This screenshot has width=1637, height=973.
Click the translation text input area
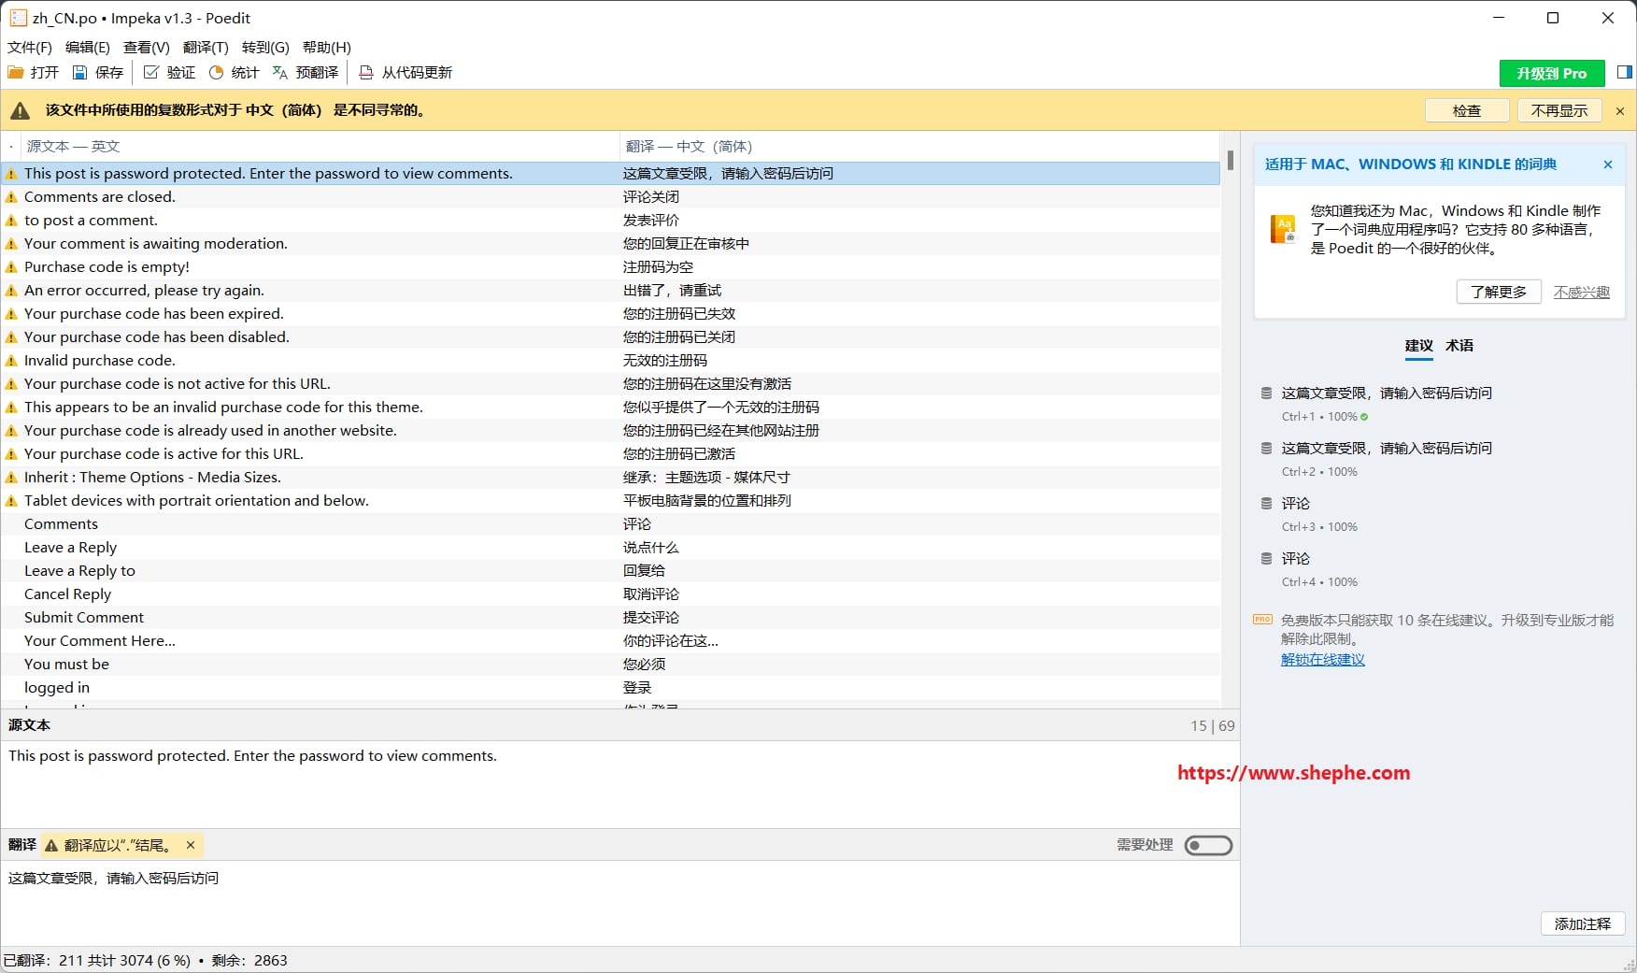[617, 902]
